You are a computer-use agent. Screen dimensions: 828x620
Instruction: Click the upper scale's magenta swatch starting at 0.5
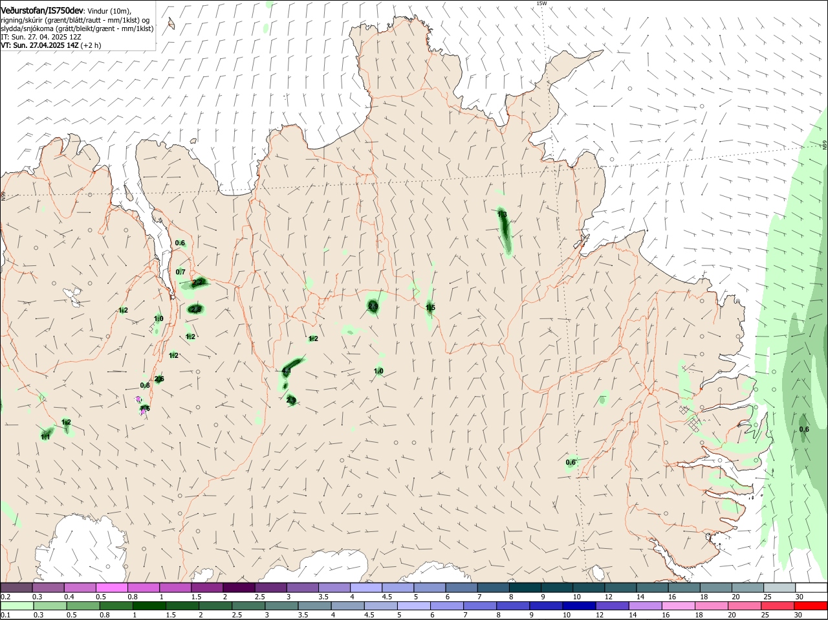pos(111,588)
